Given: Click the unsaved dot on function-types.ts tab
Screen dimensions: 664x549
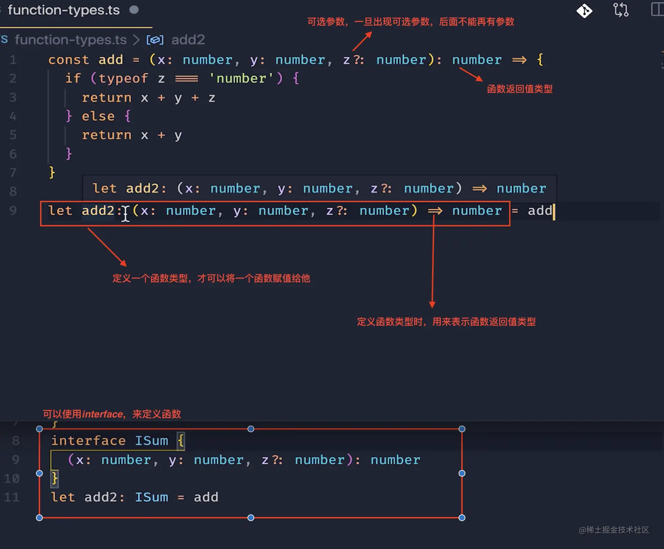Looking at the screenshot, I should pyautogui.click(x=134, y=10).
